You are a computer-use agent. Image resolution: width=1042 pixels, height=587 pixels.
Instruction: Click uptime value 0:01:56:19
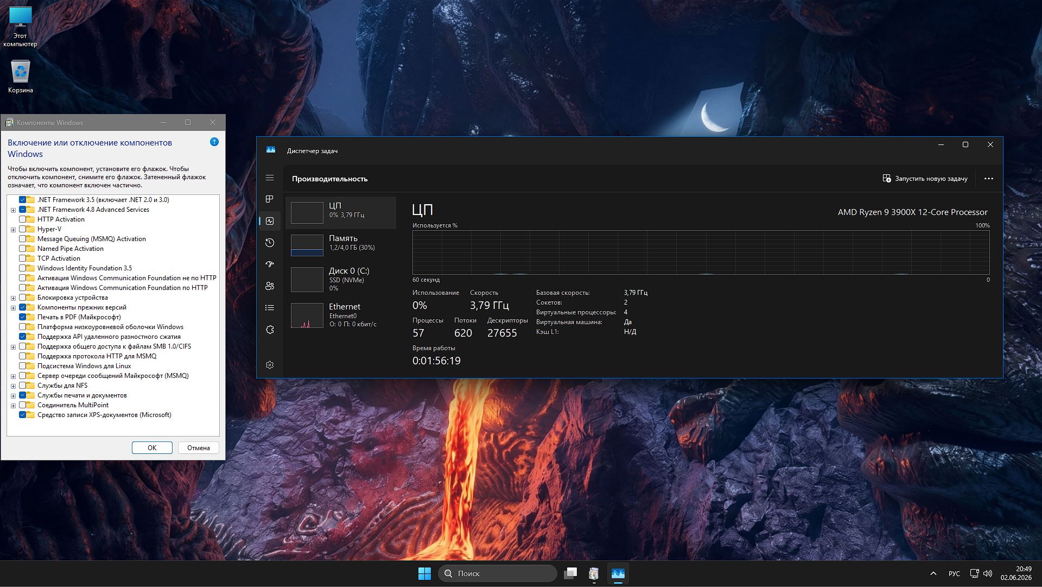tap(436, 361)
